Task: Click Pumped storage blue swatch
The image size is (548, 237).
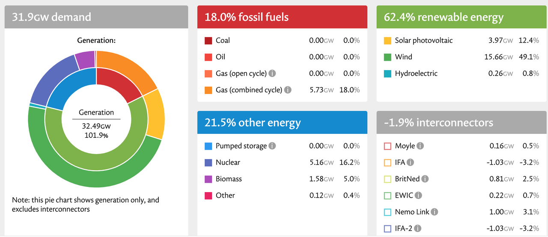Action: (208, 146)
